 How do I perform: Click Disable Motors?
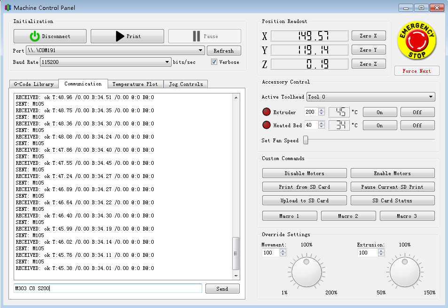[304, 173]
